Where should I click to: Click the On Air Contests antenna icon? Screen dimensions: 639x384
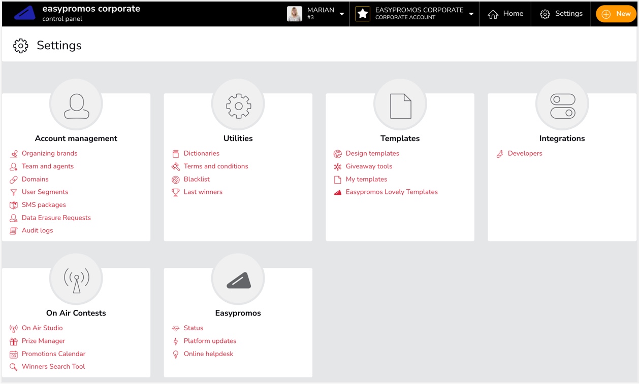[x=76, y=280]
